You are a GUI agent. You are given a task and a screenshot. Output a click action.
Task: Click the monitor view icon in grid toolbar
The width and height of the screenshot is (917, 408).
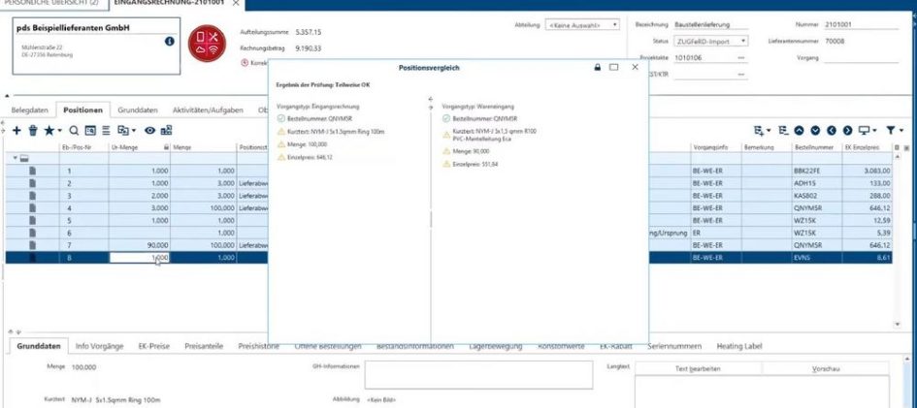coord(864,130)
